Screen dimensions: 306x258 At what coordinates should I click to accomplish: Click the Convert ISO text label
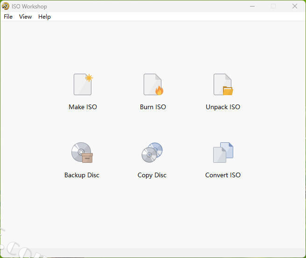point(223,175)
